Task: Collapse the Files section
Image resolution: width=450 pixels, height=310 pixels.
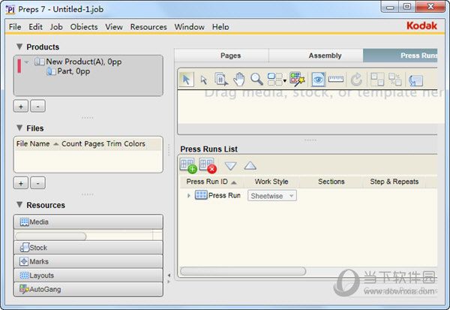Action: pyautogui.click(x=19, y=128)
